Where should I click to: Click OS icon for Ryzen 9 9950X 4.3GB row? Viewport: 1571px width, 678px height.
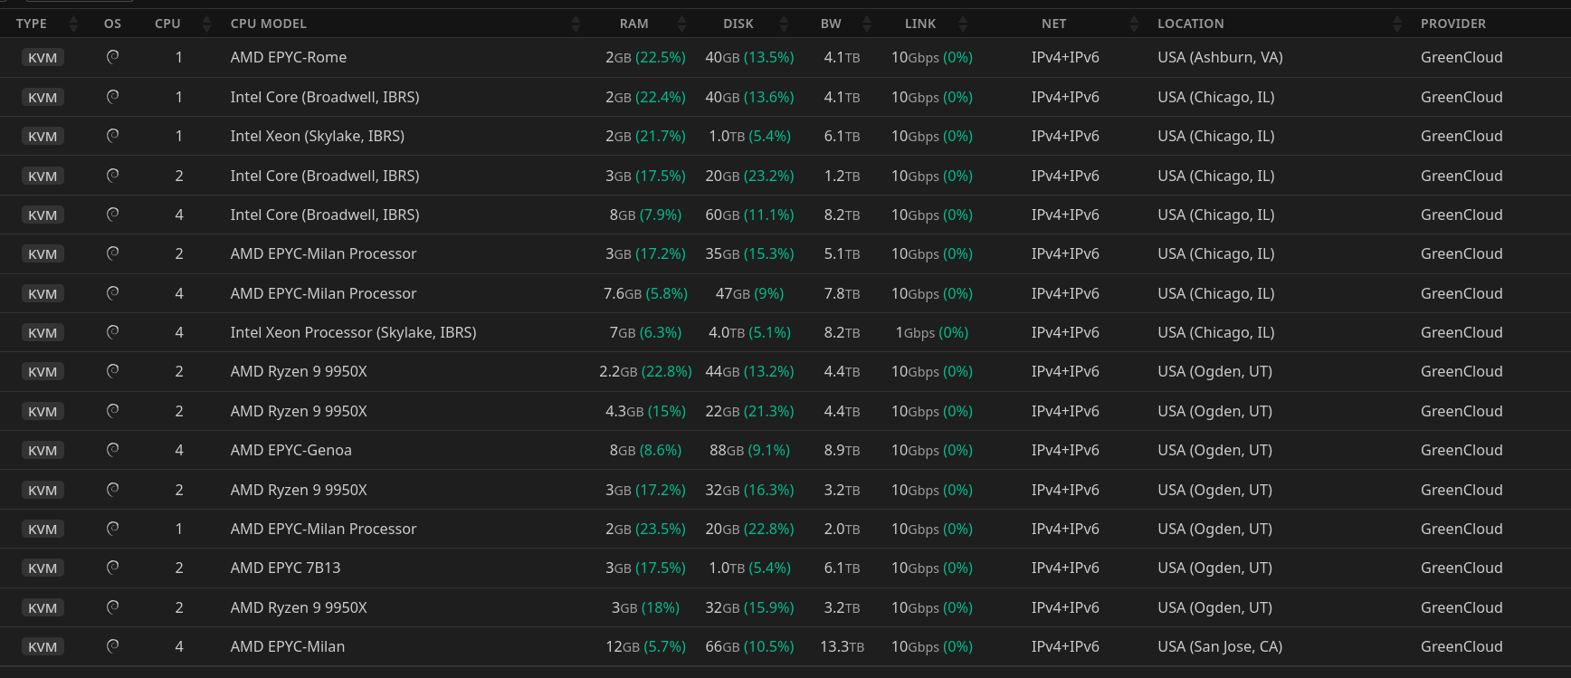point(113,411)
